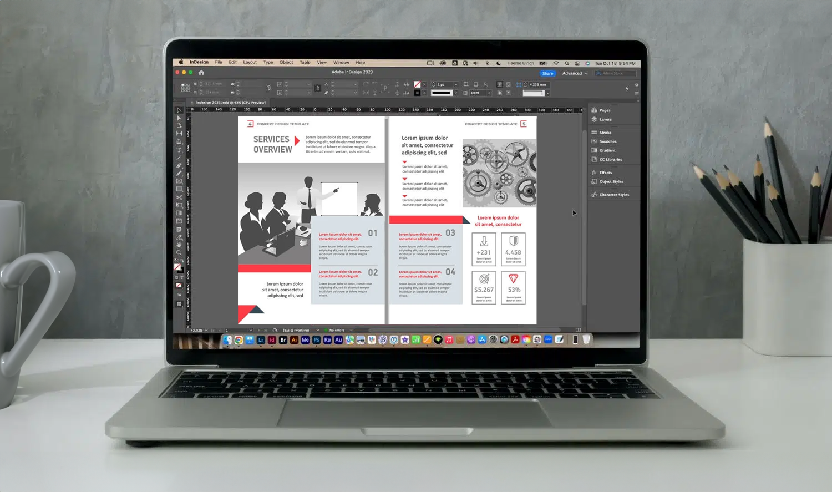Image resolution: width=832 pixels, height=492 pixels.
Task: Open the stroke style dropdown
Action: pyautogui.click(x=456, y=93)
